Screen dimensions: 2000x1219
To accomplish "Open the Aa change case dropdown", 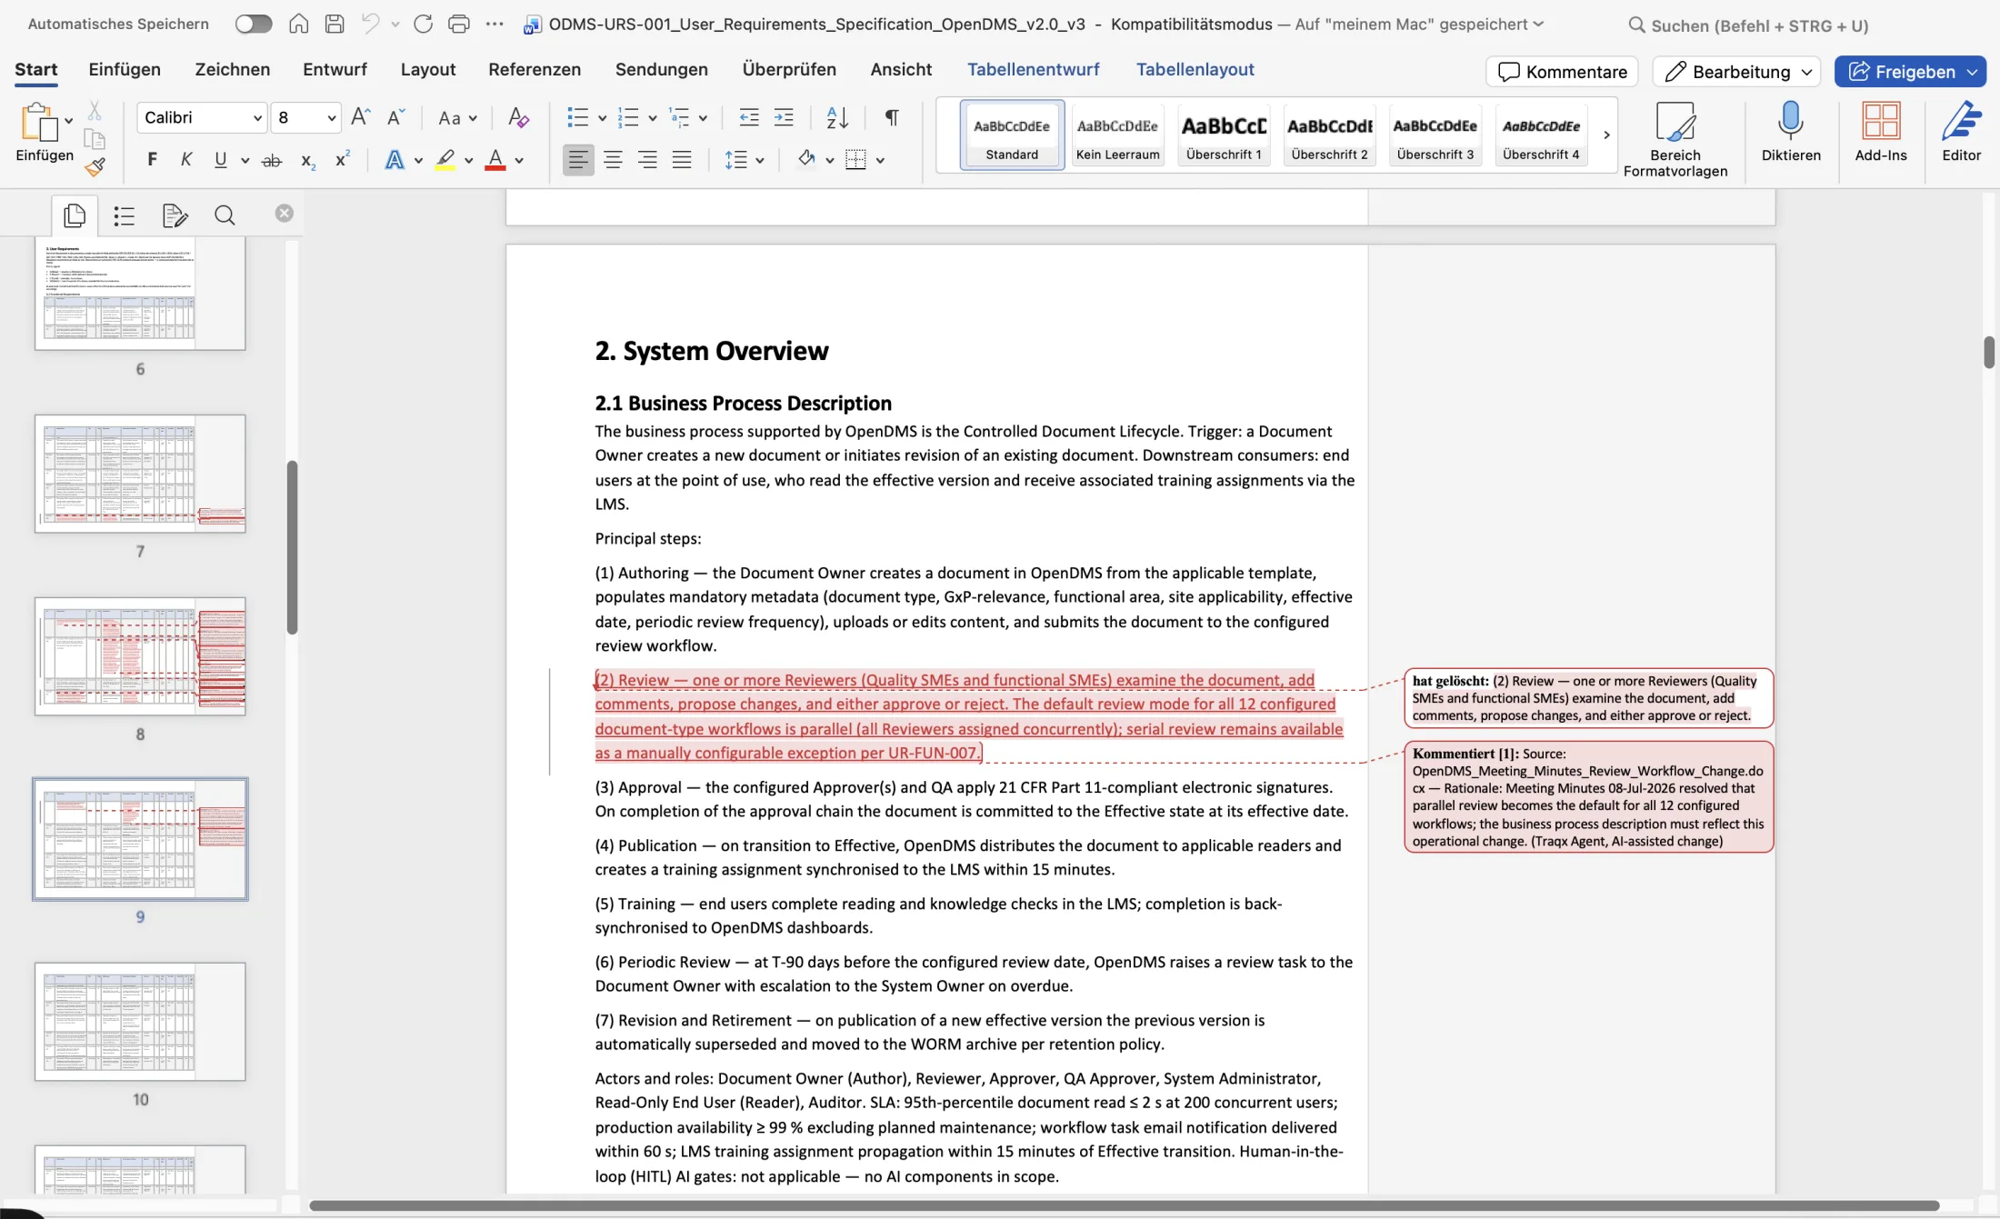I will pyautogui.click(x=457, y=117).
